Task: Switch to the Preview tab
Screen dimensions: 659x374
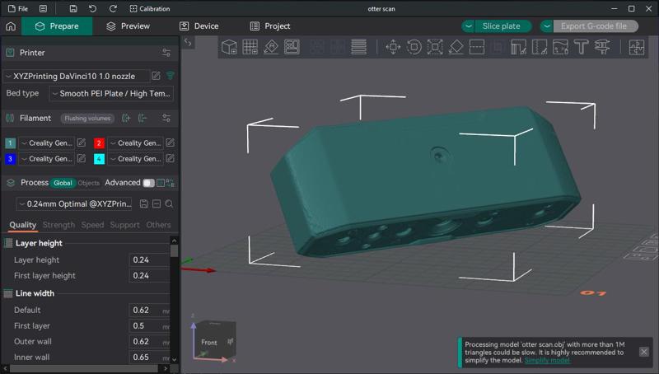Action: tap(128, 26)
